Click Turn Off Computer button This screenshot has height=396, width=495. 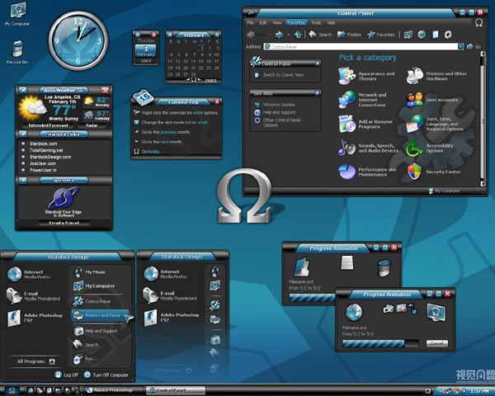pyautogui.click(x=106, y=375)
